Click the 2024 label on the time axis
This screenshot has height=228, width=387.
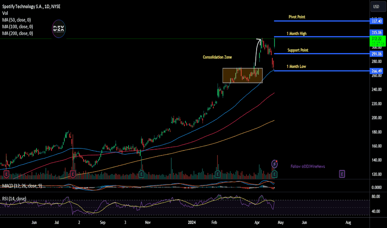[192, 222]
